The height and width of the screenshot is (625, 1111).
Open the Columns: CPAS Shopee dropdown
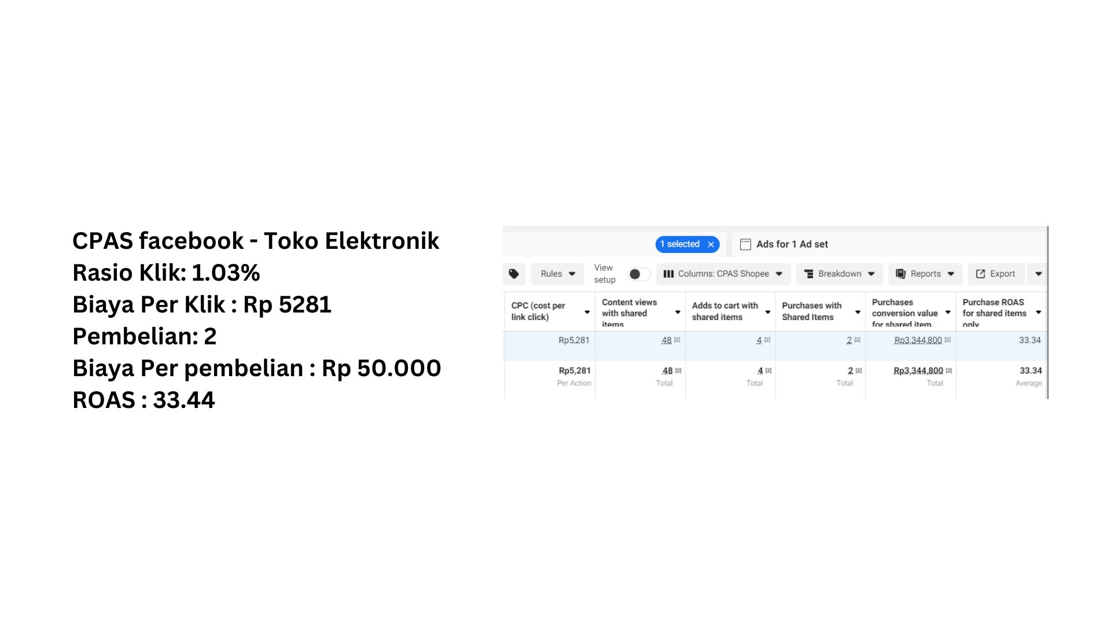723,274
